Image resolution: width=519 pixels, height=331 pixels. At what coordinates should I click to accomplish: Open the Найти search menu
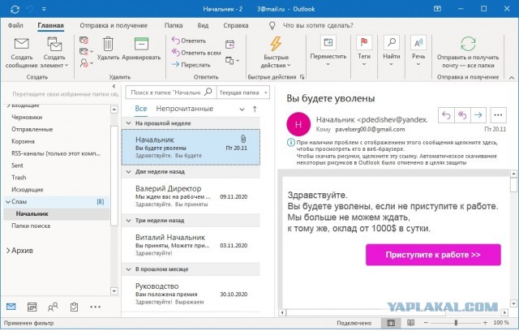click(391, 50)
